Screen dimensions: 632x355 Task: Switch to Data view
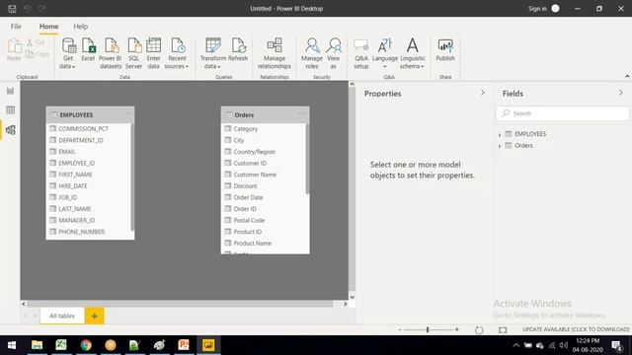[x=11, y=109]
